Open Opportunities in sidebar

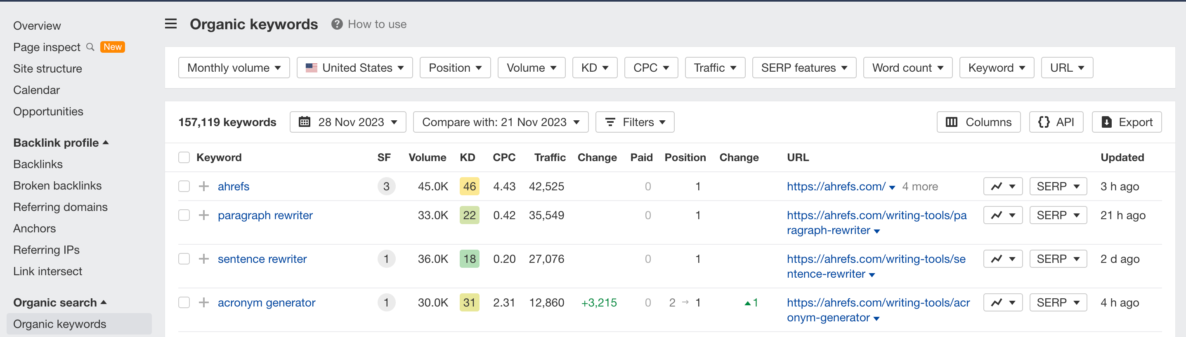[x=48, y=111]
